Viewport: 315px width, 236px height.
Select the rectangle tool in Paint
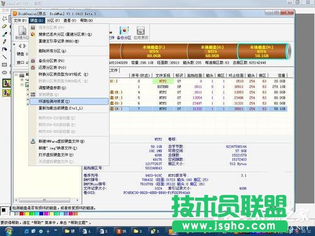[4, 65]
